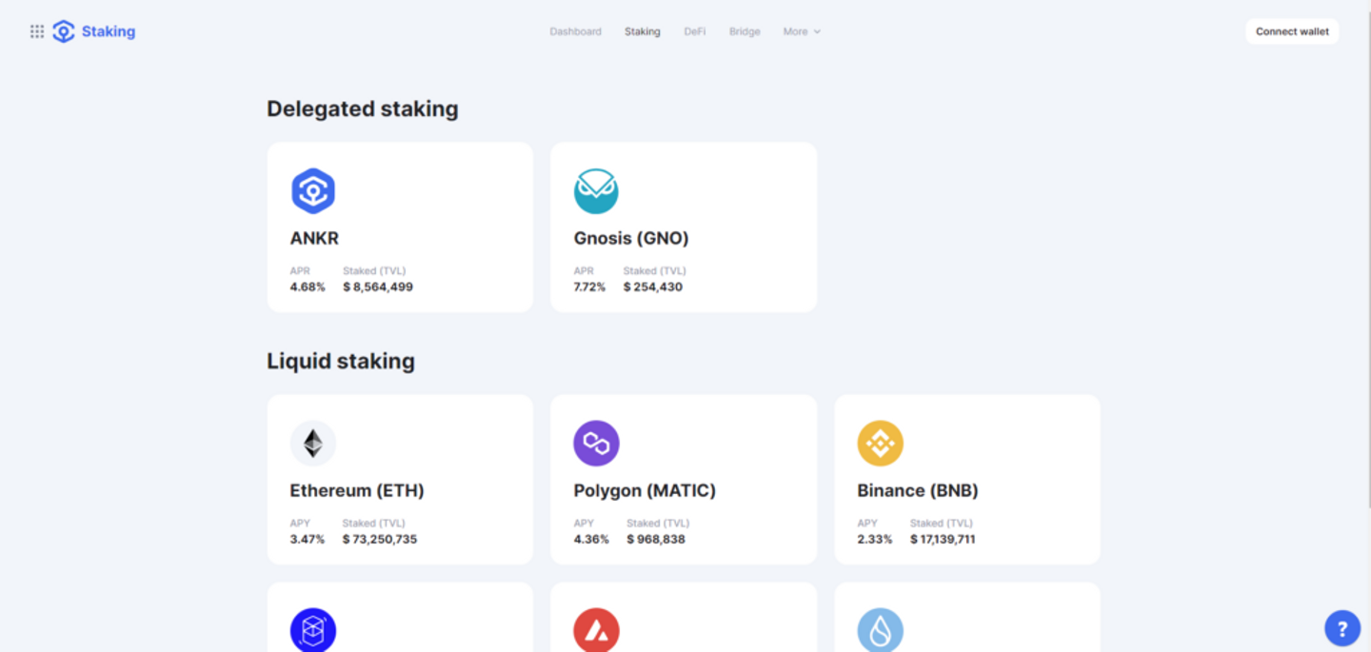Click the Ethereum diamond icon
Image resolution: width=1371 pixels, height=652 pixels.
pos(313,444)
